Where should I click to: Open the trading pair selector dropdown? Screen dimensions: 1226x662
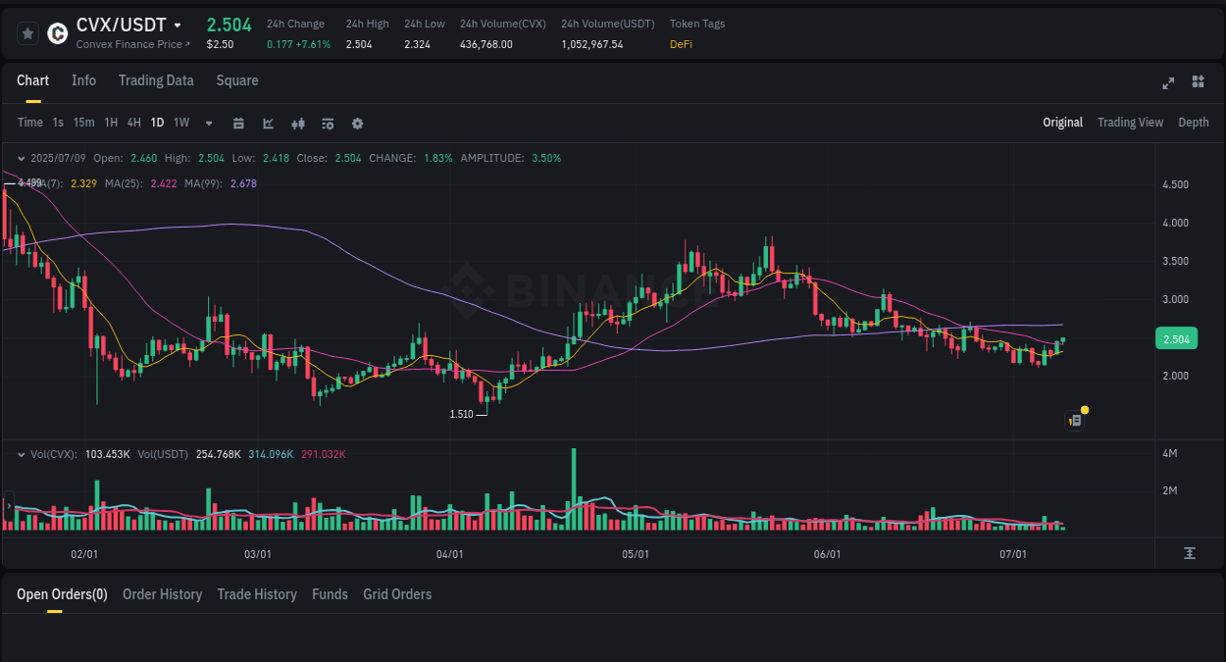[x=177, y=25]
